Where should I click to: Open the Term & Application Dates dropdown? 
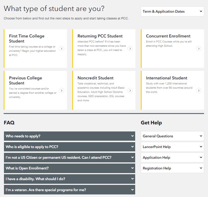tap(172, 12)
